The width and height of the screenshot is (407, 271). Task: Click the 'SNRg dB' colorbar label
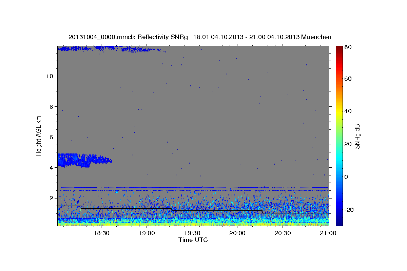(x=357, y=136)
